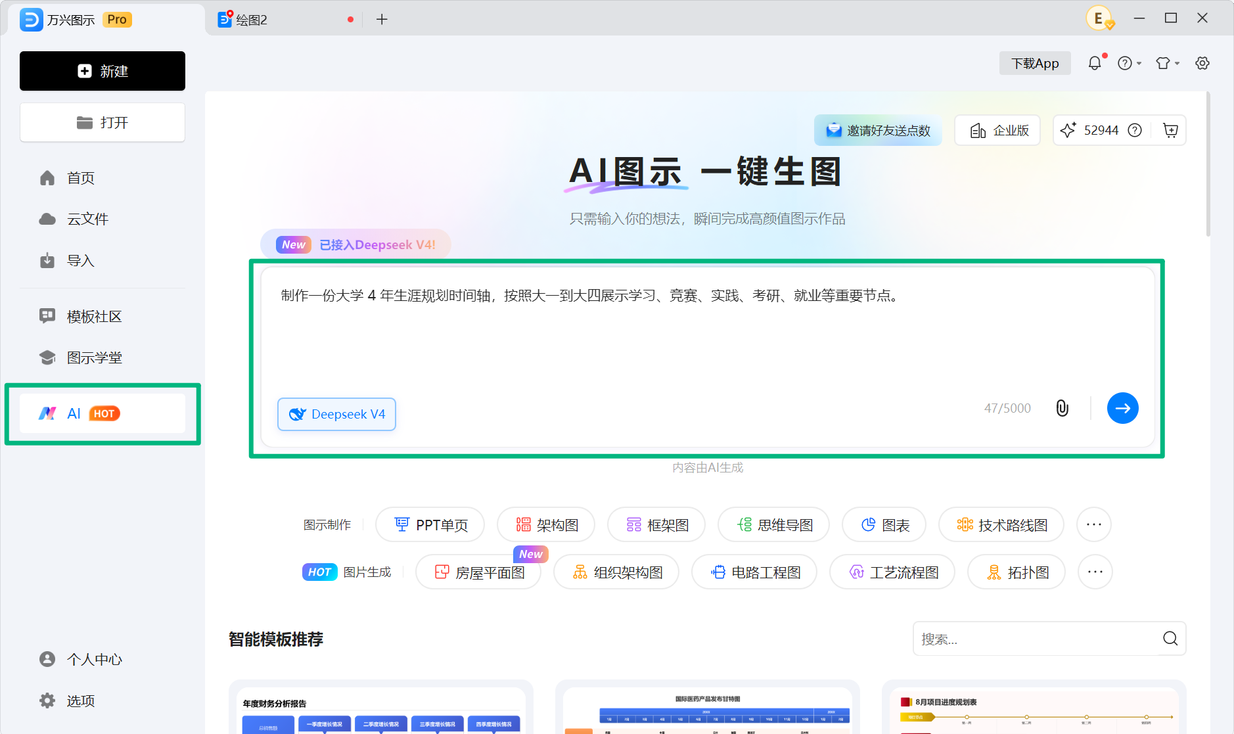Click the template search magnifier icon
The image size is (1234, 734).
point(1170,639)
